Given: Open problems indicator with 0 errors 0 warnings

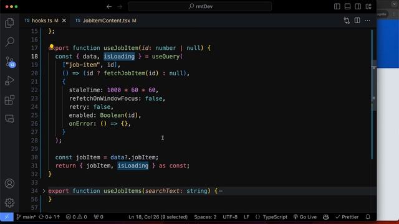Looking at the screenshot, I should point(76,217).
